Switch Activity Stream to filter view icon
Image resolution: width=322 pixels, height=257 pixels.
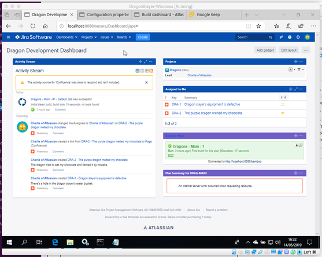[x=147, y=71]
